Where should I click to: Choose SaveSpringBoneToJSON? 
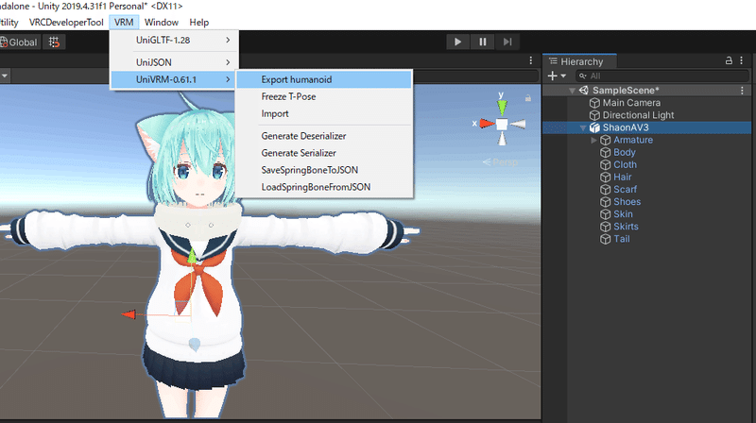(324, 170)
